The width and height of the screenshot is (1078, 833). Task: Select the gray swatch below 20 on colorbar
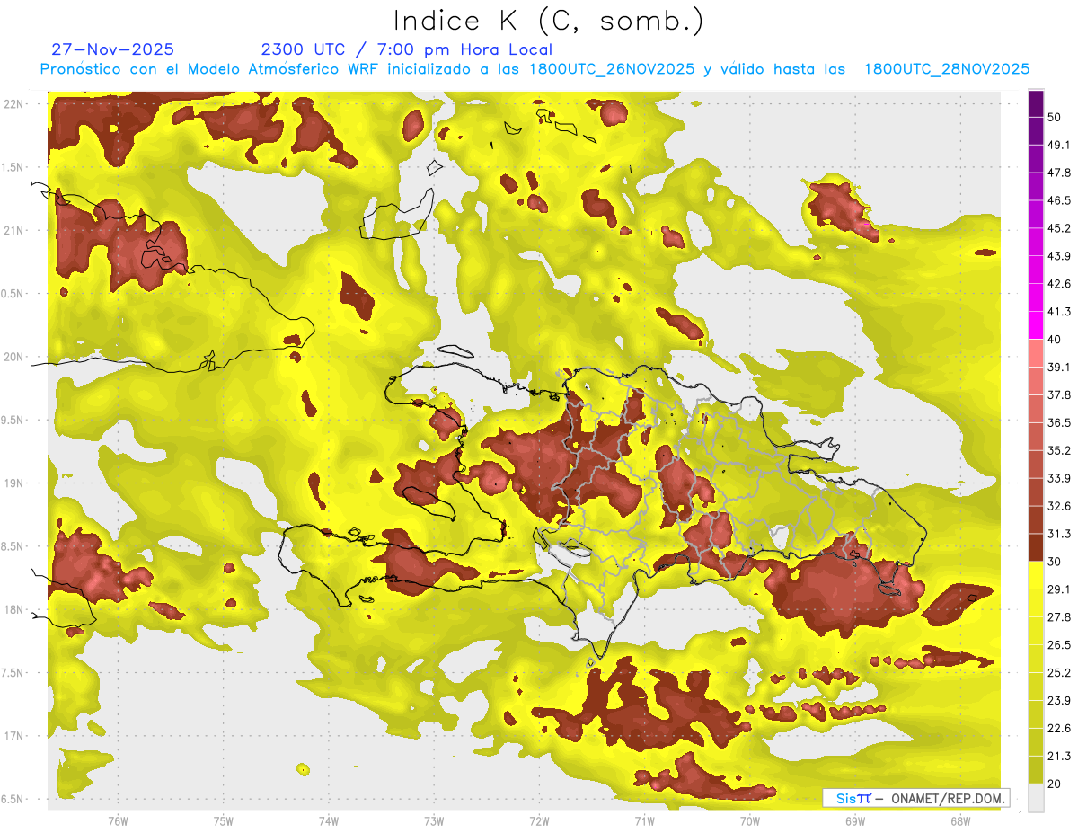1036,798
